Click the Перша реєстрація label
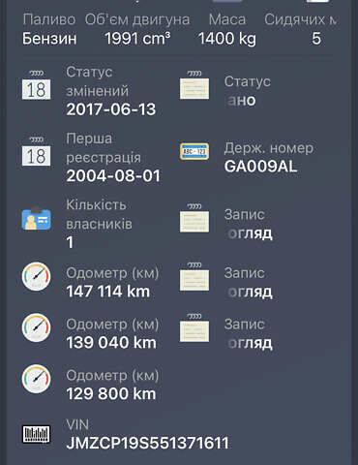358x465 pixels. (104, 148)
